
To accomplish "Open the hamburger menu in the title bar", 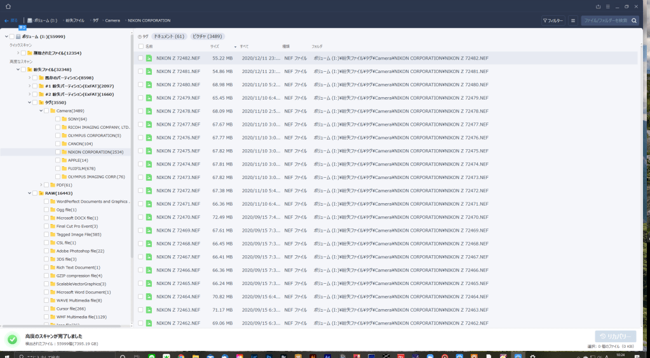I will (x=607, y=6).
